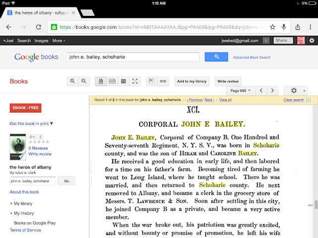Tap the microphone voice search icon
Viewport: 318px width, 238px height.
(x=284, y=27)
